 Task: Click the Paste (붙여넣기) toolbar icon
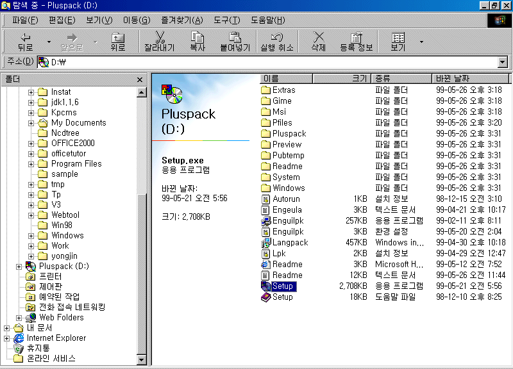pyautogui.click(x=235, y=37)
